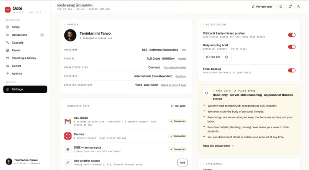Screen dimensions: 309x170
Task: Click the Y3T3 · May 2029 graduation value
Action: (x=146, y=85)
